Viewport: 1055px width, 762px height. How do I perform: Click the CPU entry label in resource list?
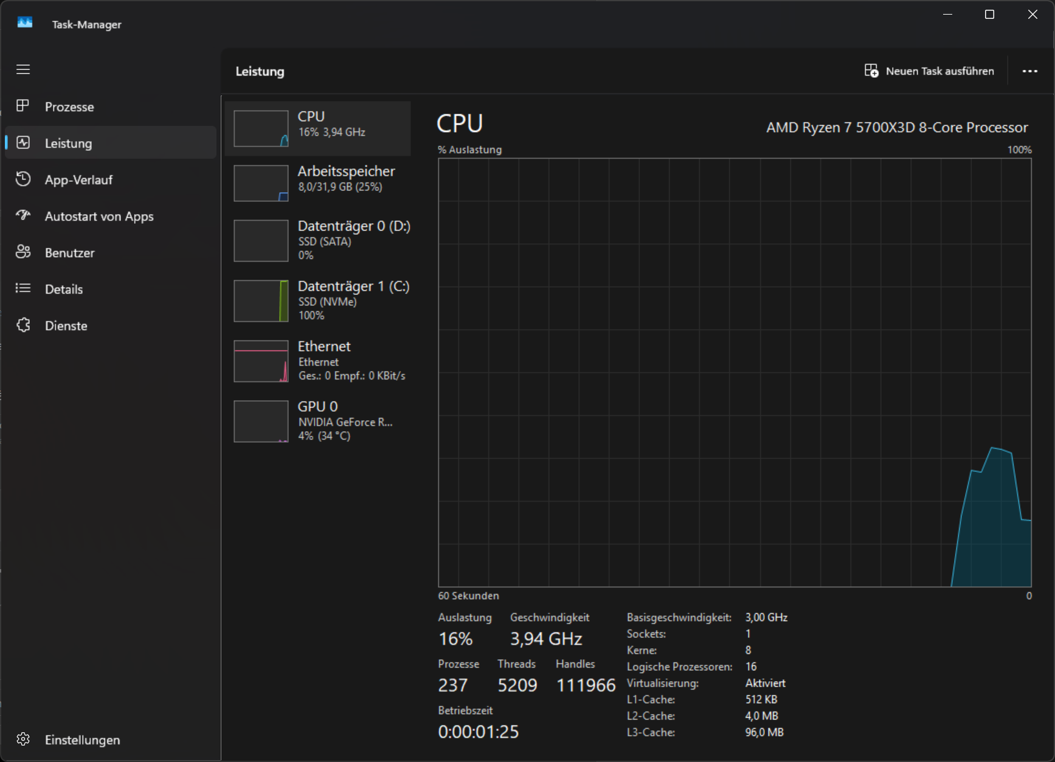pyautogui.click(x=311, y=116)
